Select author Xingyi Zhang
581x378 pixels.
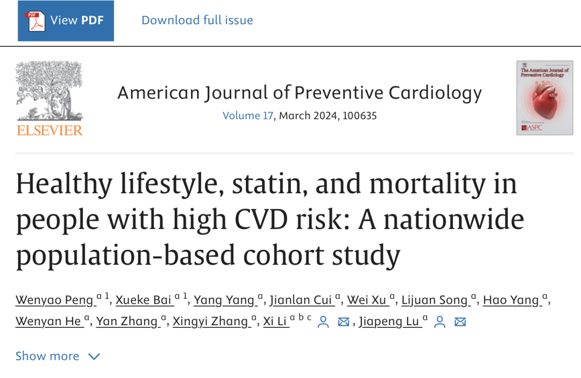click(x=210, y=321)
